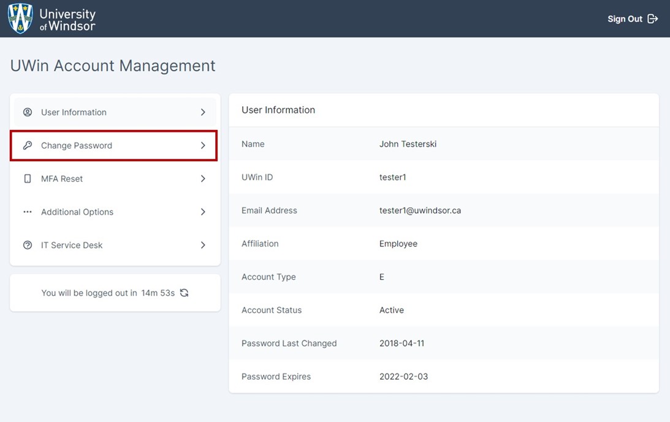Click the Additional Options ellipsis icon
The height and width of the screenshot is (422, 670).
[x=27, y=212]
